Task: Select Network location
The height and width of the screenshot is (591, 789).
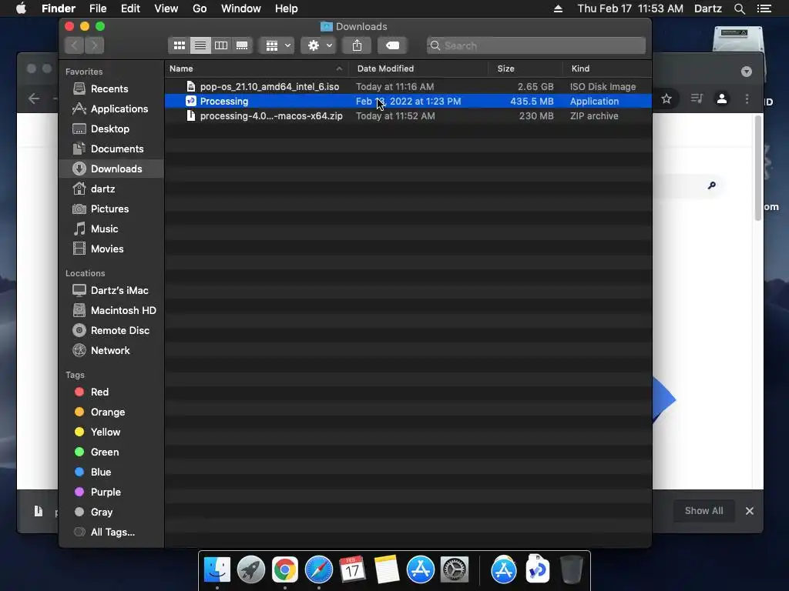Action: tap(111, 351)
